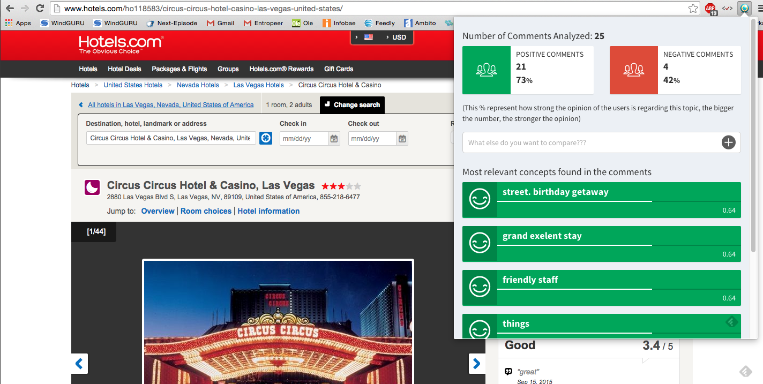Open the Gift Cards menu item

tap(339, 69)
